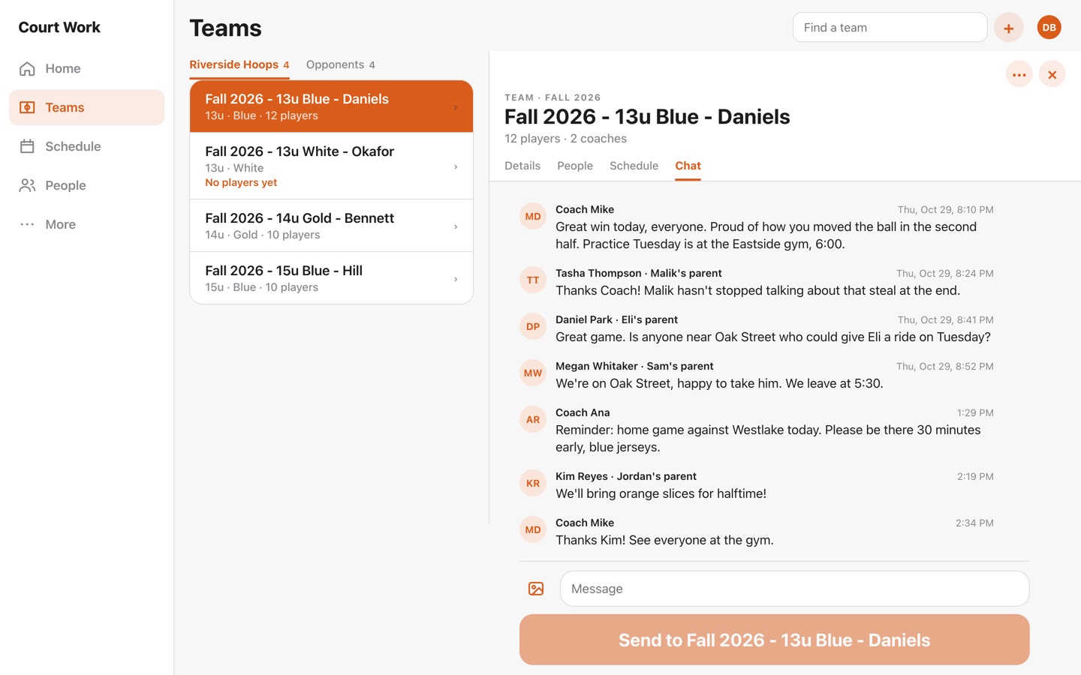Select Fall 2026 - 15u Blue - Hill team
1081x675 pixels.
331,278
